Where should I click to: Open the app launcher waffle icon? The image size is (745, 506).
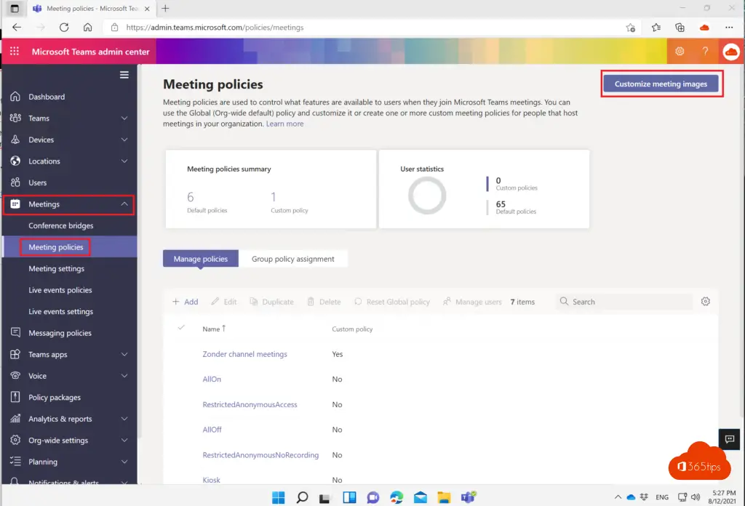(15, 52)
